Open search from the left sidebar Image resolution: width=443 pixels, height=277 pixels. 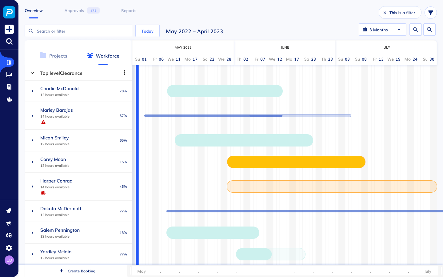tap(9, 42)
